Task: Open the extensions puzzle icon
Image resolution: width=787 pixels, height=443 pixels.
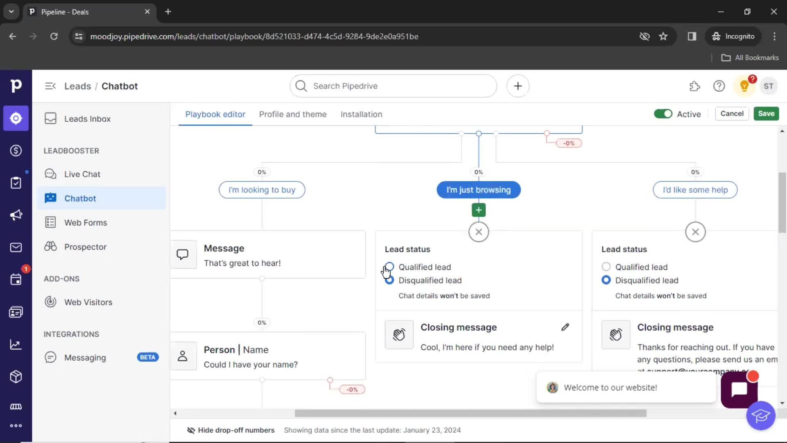Action: 694,86
